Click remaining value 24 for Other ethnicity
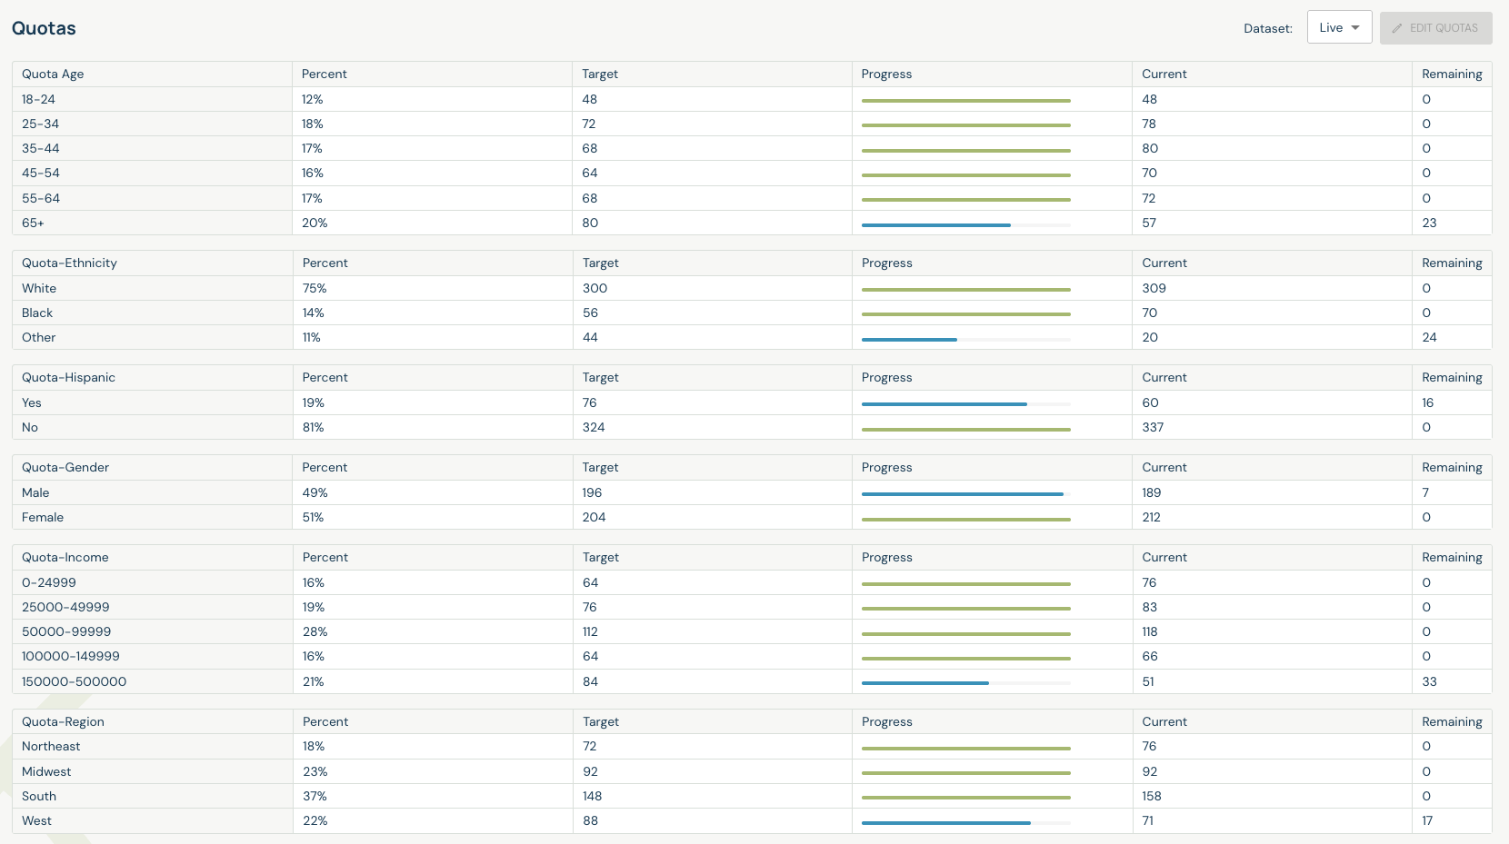Image resolution: width=1509 pixels, height=844 pixels. 1429,337
